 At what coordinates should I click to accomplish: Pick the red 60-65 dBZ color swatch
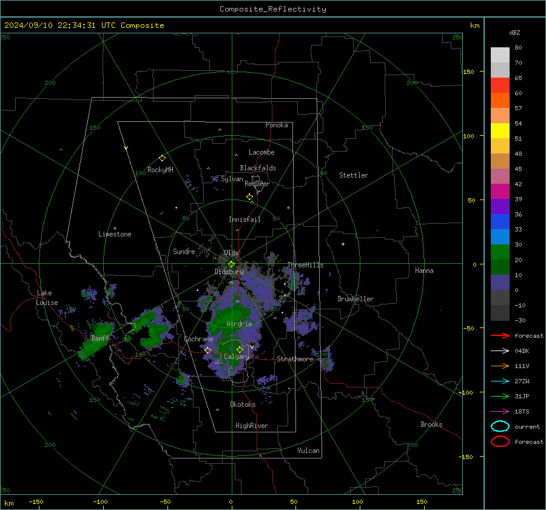pos(500,86)
